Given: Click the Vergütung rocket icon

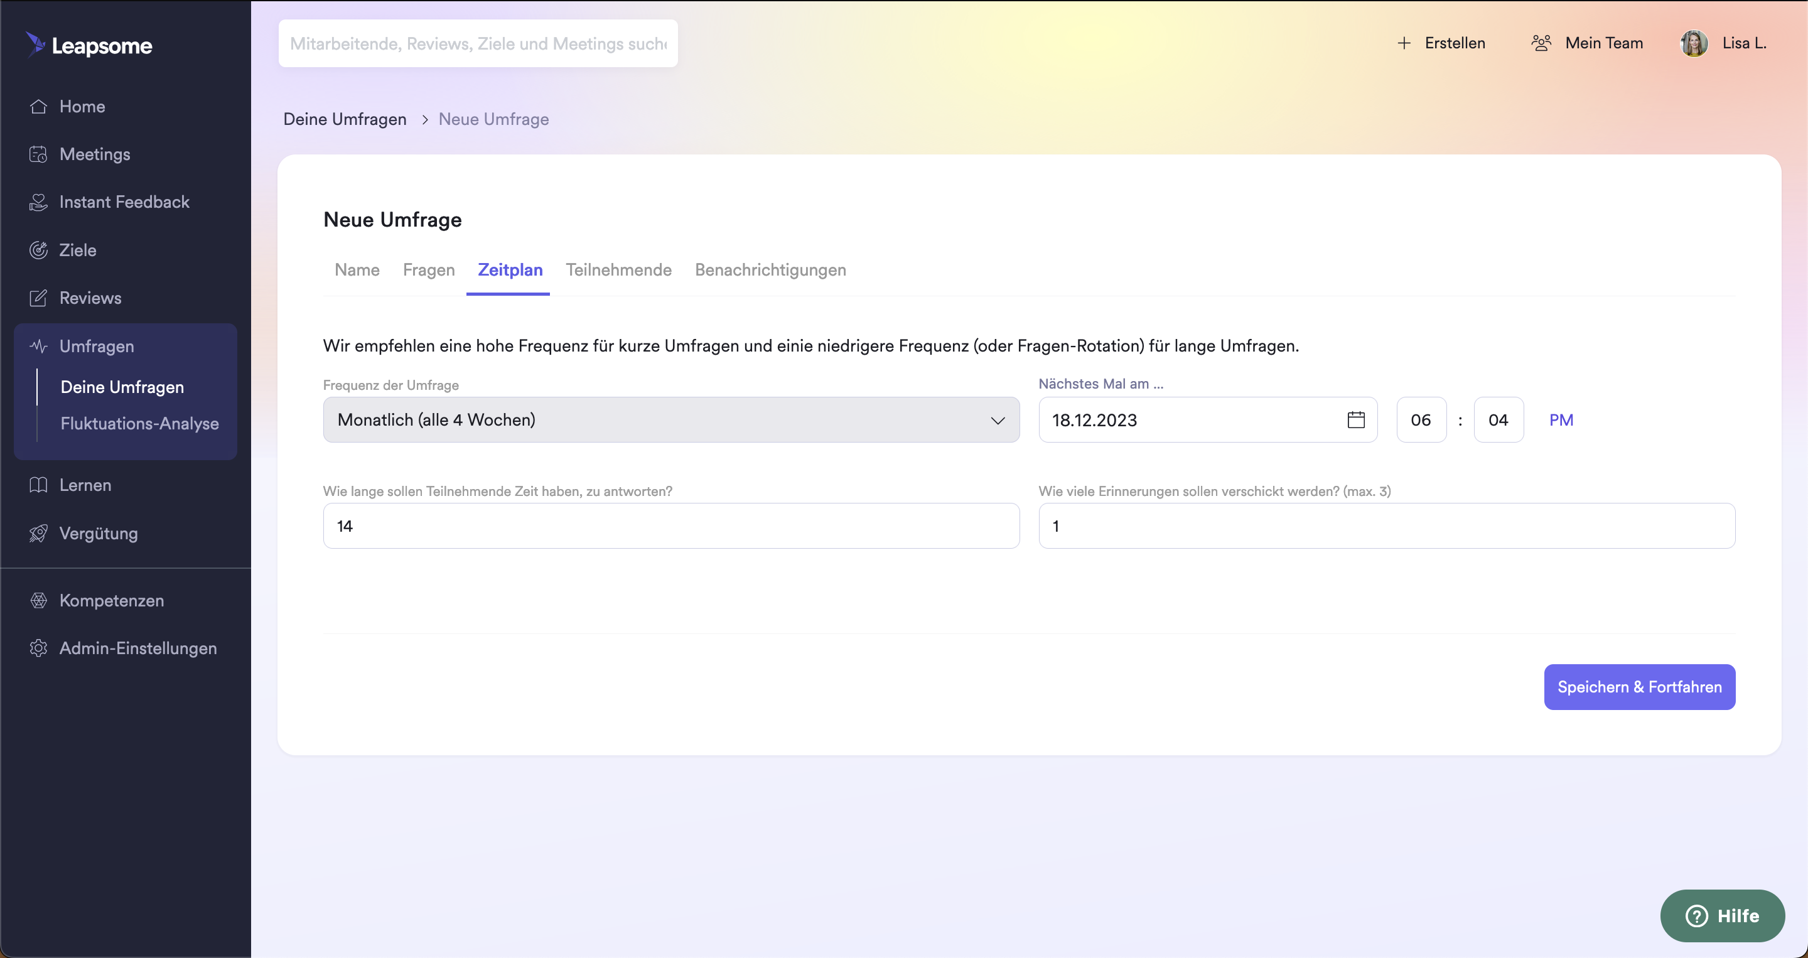Looking at the screenshot, I should click(38, 534).
